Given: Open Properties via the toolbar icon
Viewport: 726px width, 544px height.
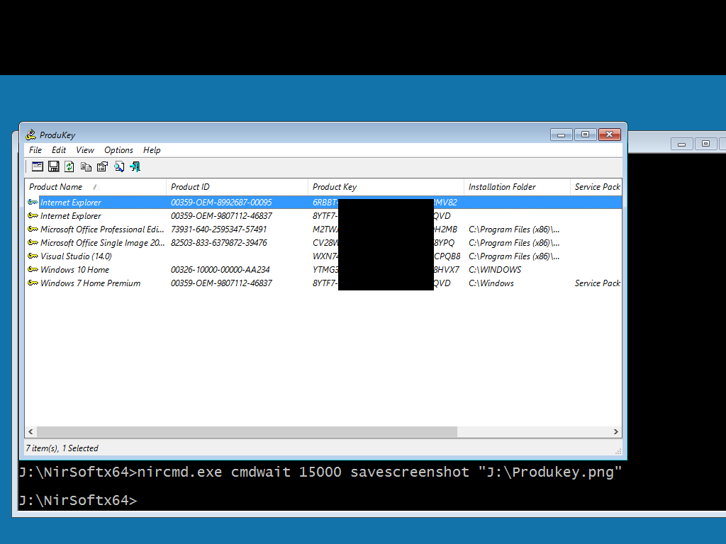Looking at the screenshot, I should coord(102,166).
